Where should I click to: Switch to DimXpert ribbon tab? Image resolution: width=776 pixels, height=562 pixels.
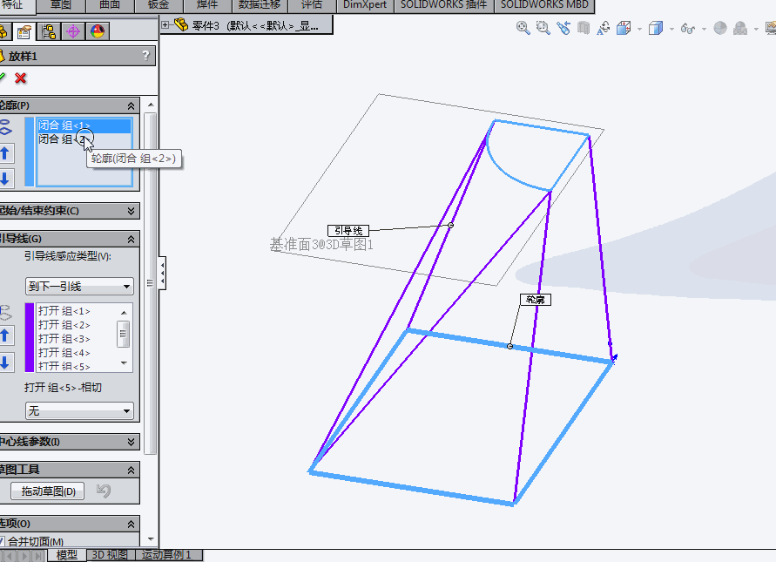(x=365, y=5)
